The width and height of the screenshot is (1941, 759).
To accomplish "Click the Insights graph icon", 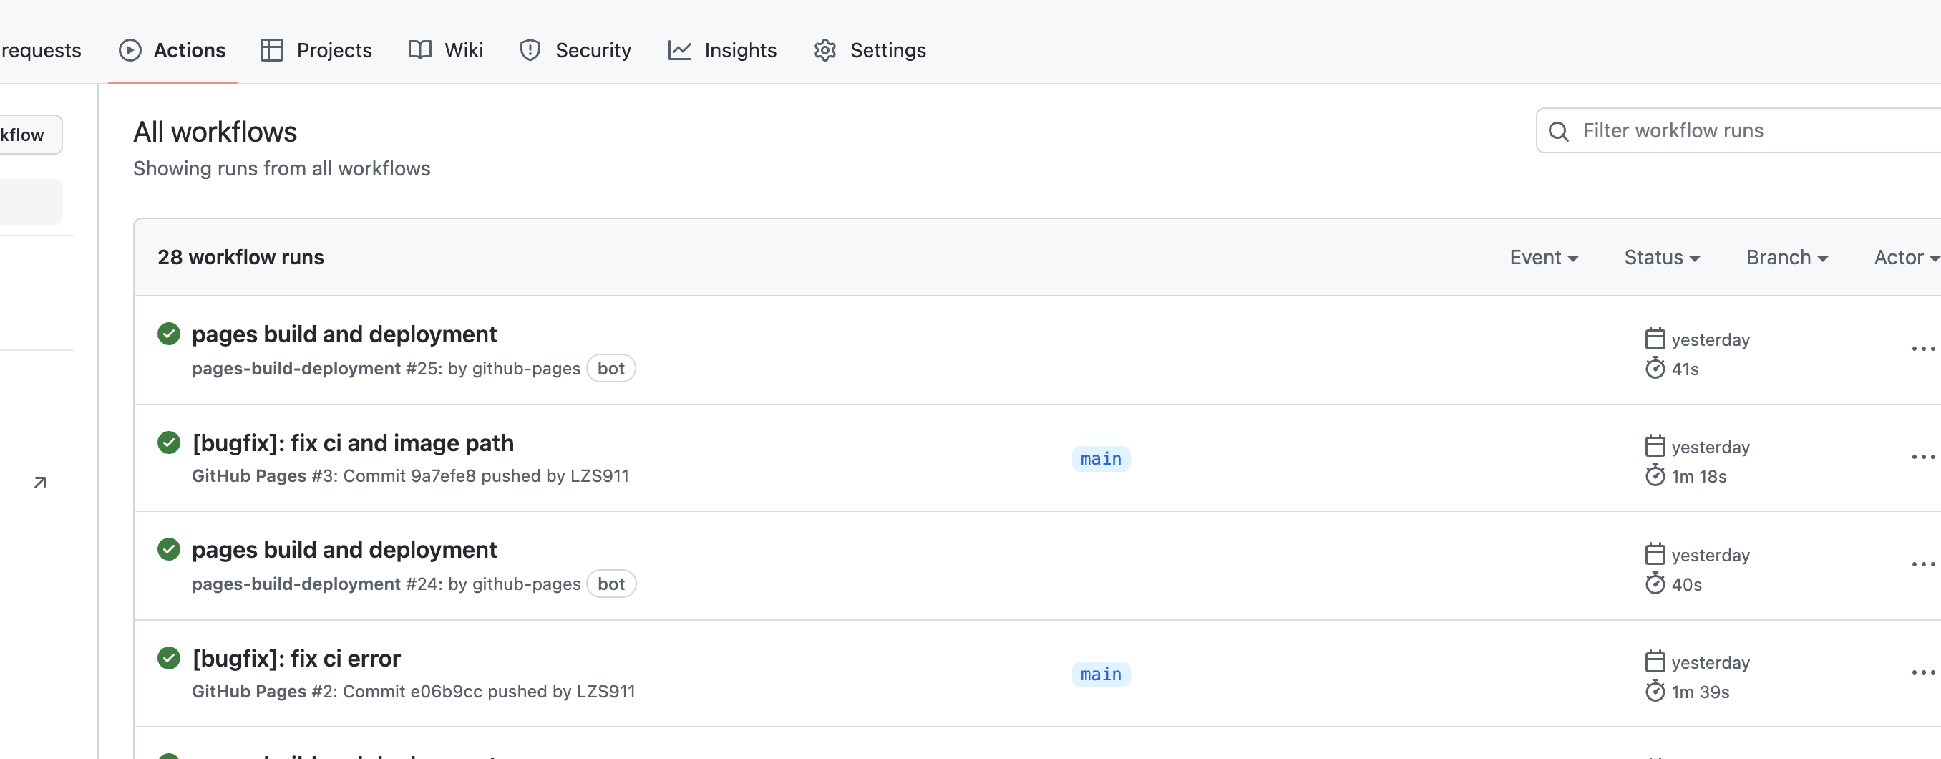I will (680, 49).
